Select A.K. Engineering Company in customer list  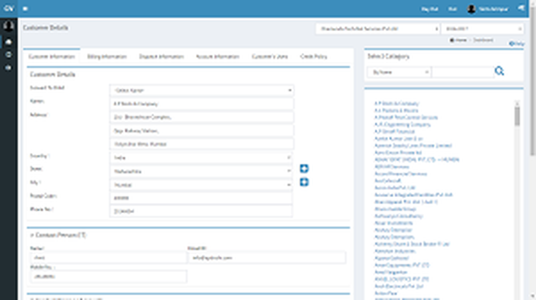tap(403, 124)
